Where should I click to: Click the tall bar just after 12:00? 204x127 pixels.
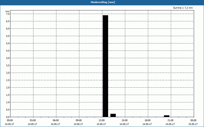[x=105, y=66]
